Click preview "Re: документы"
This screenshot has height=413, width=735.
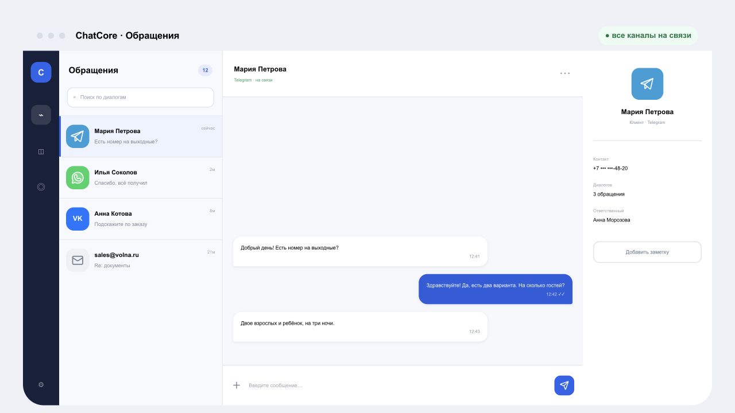coord(112,266)
